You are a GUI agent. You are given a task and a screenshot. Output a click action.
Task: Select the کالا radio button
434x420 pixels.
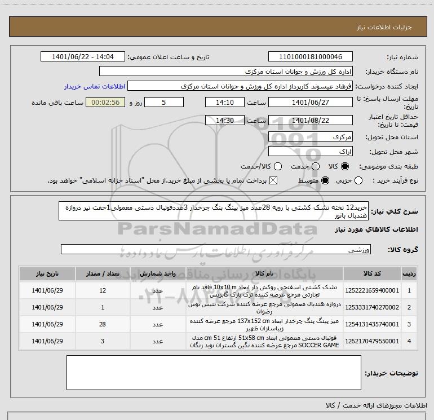coord(345,166)
